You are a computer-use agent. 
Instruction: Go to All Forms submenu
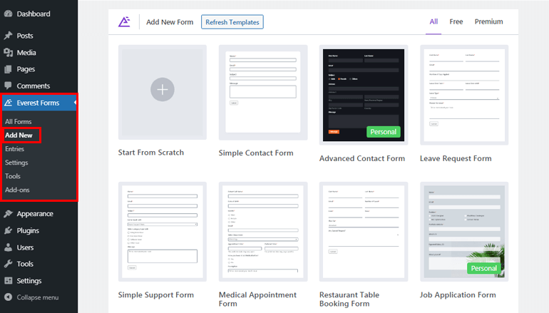19,121
